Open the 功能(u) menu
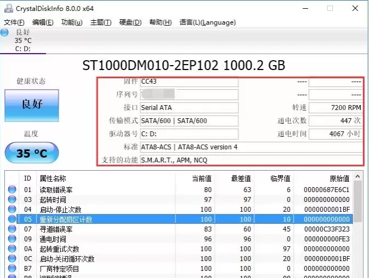The width and height of the screenshot is (370, 278). (x=72, y=22)
